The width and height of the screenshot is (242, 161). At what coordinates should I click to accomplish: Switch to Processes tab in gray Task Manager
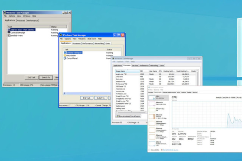pyautogui.click(x=21, y=20)
